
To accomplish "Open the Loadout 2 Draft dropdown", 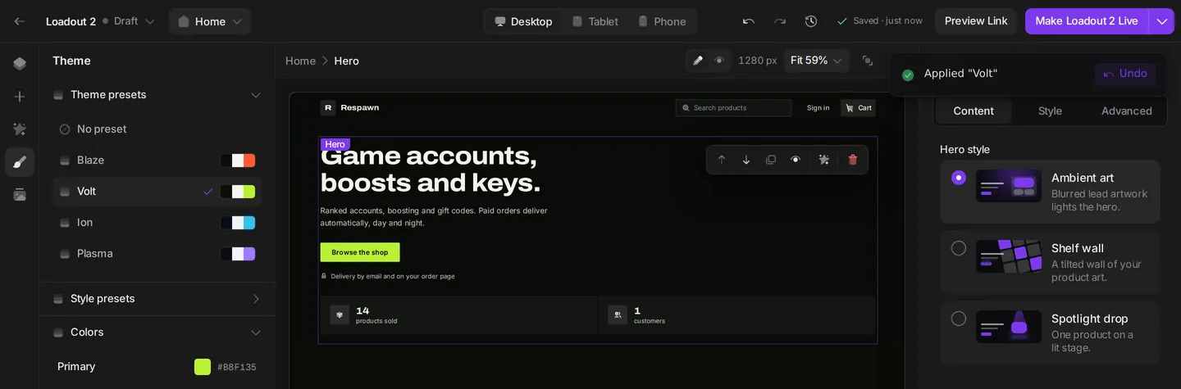I will (100, 21).
